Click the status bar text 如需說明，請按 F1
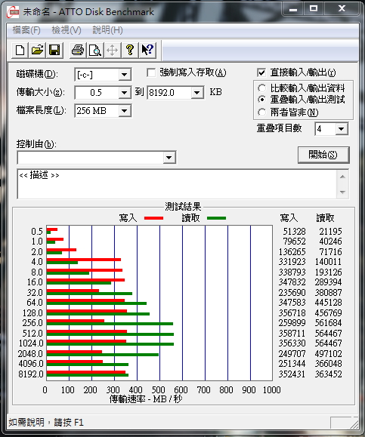Viewport: 365px width, 437px height. pos(46,423)
